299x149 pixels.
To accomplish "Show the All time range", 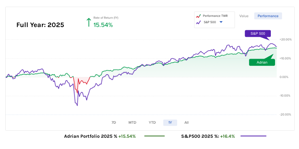I will (x=186, y=123).
